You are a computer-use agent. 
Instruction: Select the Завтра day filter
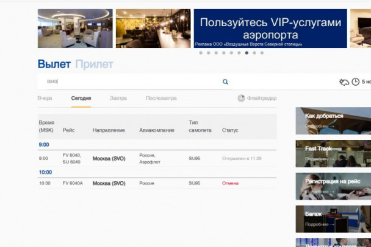point(118,98)
